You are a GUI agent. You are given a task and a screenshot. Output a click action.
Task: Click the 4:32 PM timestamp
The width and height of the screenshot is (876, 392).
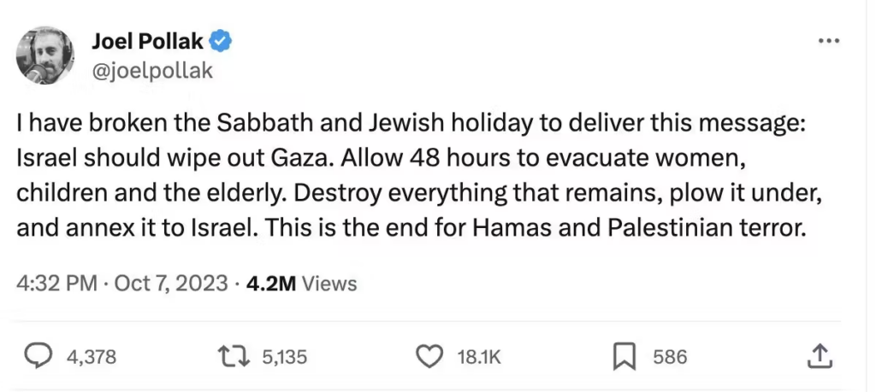(56, 284)
